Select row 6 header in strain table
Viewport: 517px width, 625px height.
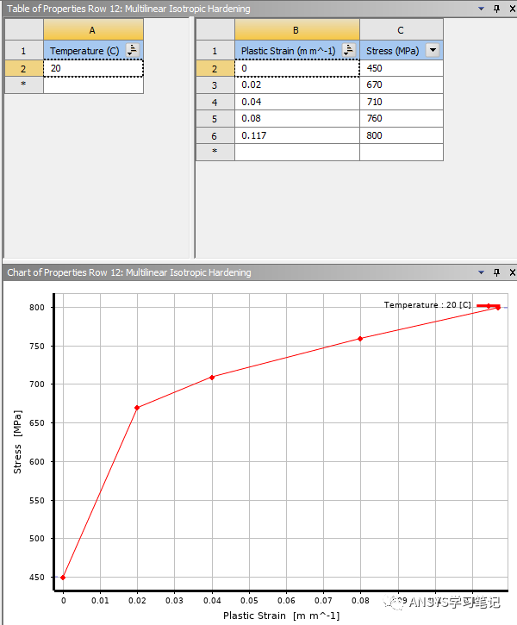[x=215, y=135]
